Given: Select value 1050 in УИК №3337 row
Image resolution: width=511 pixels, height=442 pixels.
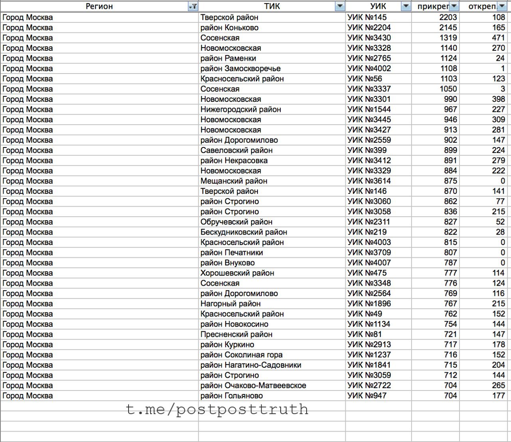Looking at the screenshot, I should [436, 89].
